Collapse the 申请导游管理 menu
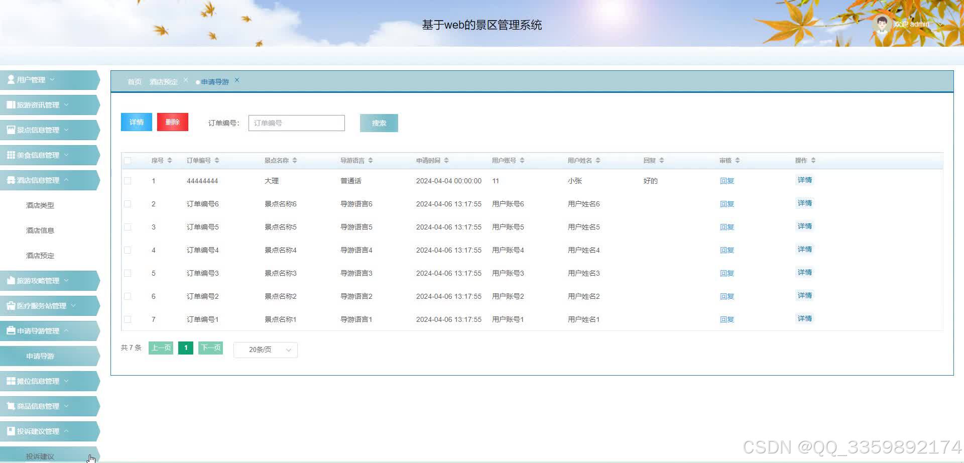Screen dimensions: 964x463 pyautogui.click(x=49, y=331)
